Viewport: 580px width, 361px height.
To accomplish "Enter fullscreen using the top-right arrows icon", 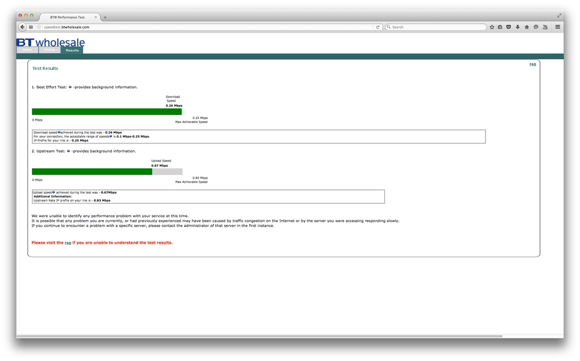I will point(559,16).
